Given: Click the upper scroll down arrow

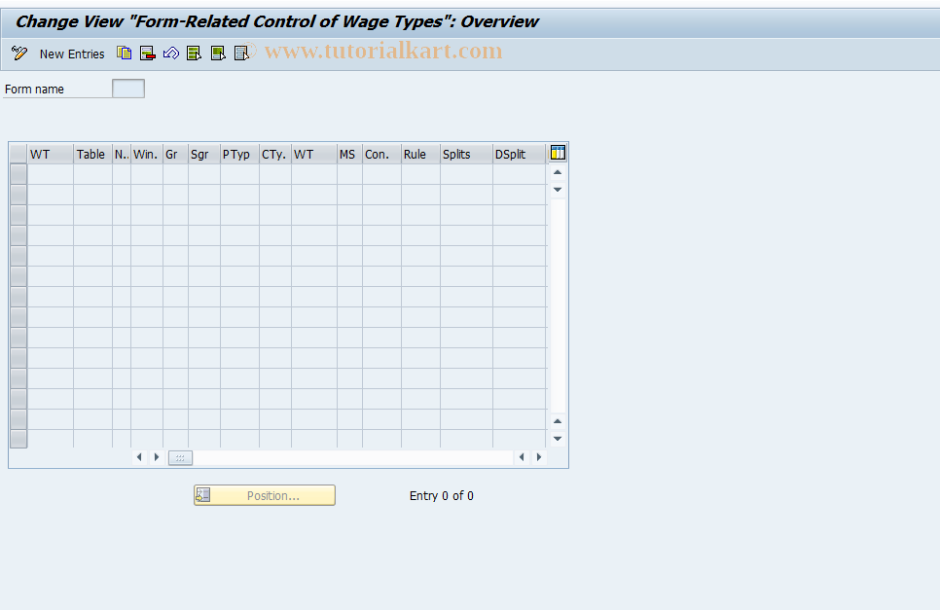Looking at the screenshot, I should pos(558,190).
